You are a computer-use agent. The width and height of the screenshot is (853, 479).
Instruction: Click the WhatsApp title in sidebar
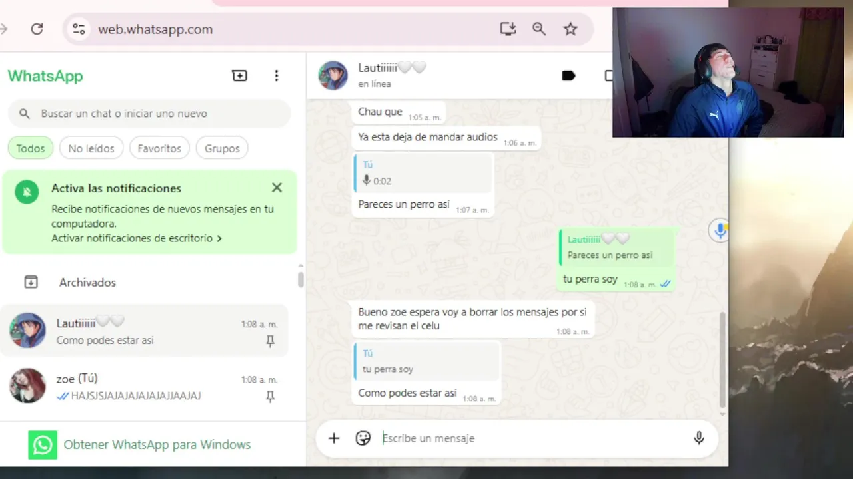pyautogui.click(x=45, y=76)
